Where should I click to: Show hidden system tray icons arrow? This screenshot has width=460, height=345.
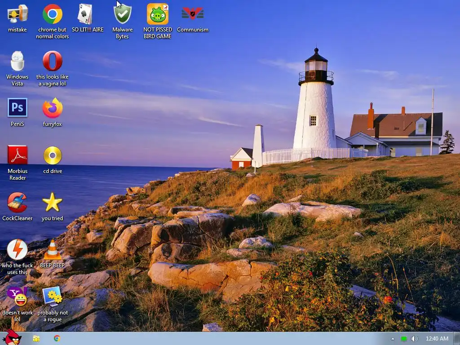click(x=393, y=339)
